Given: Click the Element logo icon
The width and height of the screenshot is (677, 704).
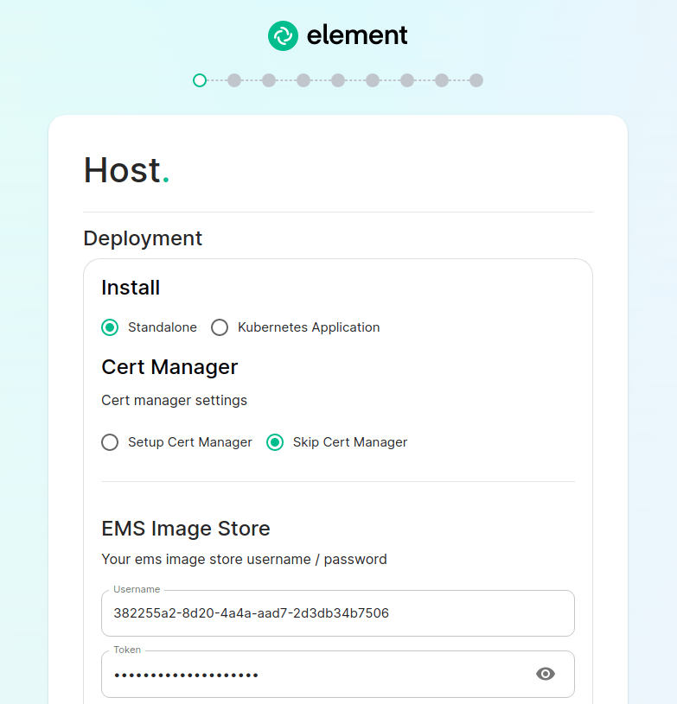Looking at the screenshot, I should (283, 35).
